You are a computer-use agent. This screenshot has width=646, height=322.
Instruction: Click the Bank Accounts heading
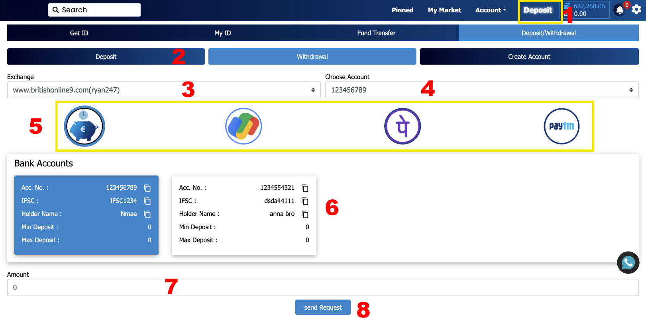pos(43,163)
